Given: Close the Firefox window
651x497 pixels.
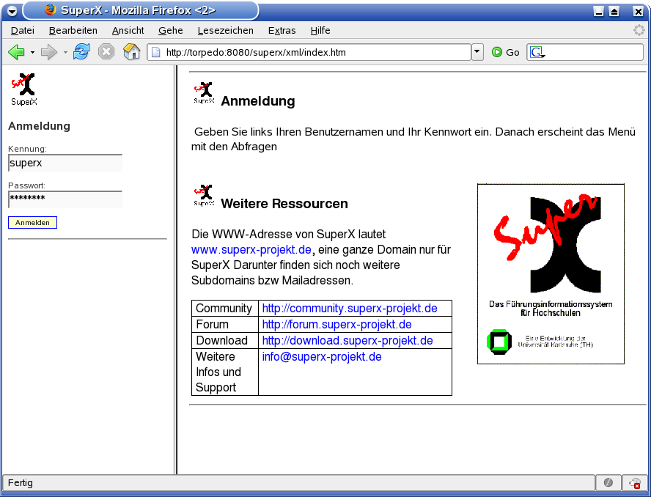Looking at the screenshot, I should [x=638, y=11].
